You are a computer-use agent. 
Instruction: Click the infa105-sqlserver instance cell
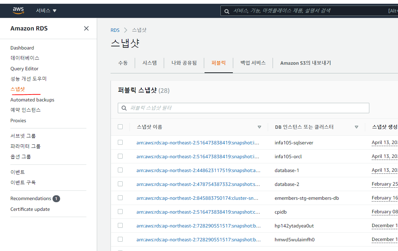pos(294,143)
